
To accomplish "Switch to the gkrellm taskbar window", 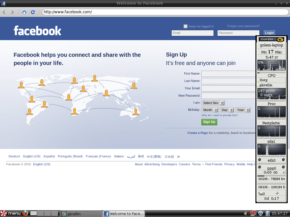I will tap(81, 214).
